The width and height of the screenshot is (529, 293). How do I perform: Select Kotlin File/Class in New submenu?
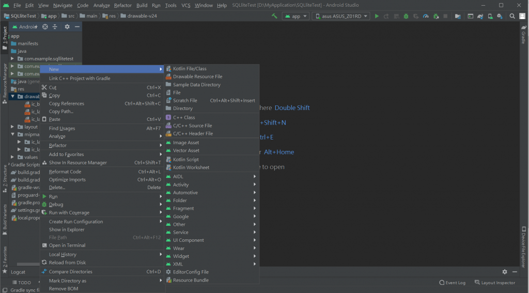211,69
